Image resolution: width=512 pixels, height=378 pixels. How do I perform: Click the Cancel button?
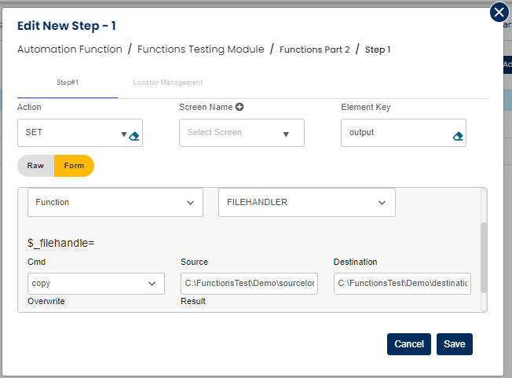[x=409, y=343]
